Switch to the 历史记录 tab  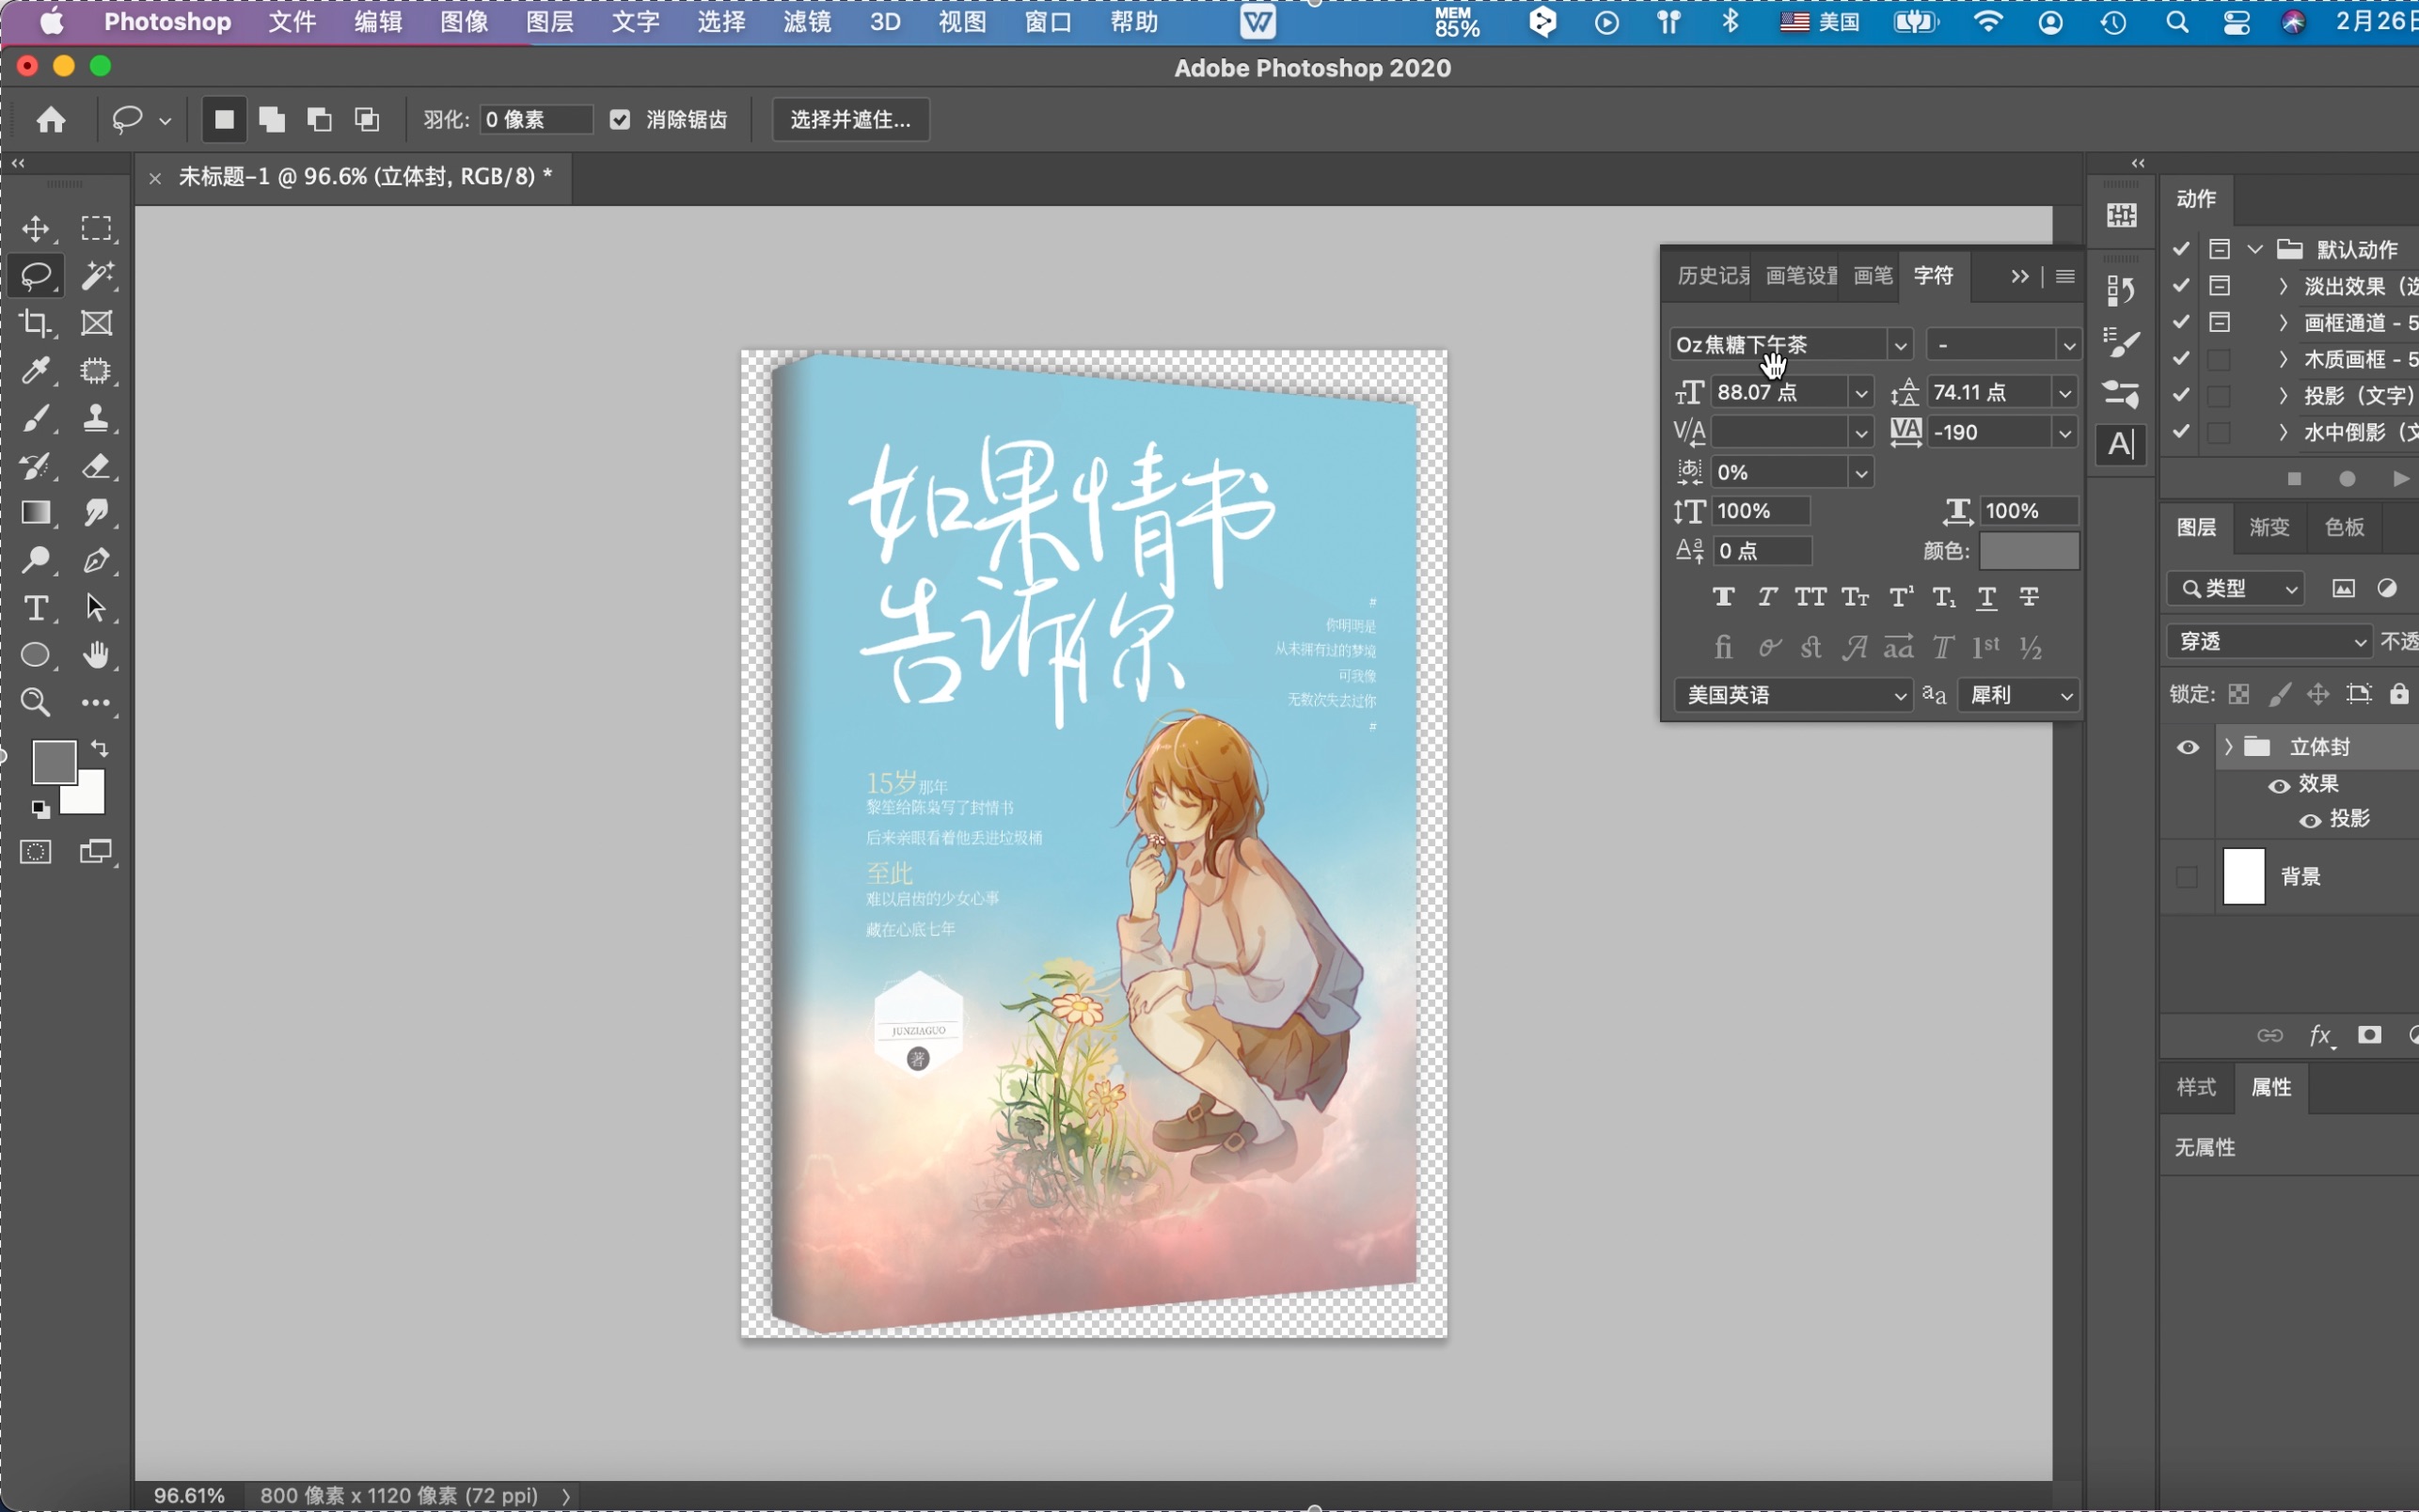click(1712, 276)
